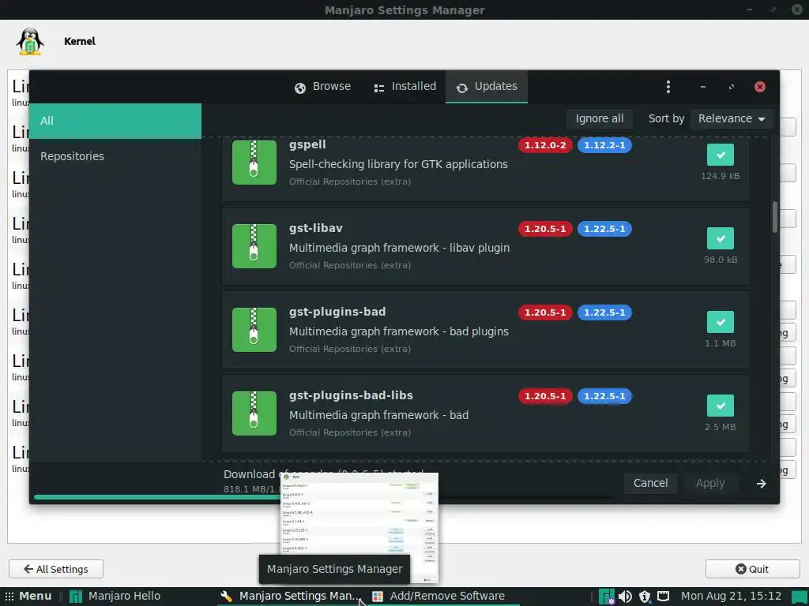Image resolution: width=809 pixels, height=606 pixels.
Task: Click the list icon on Installed tab
Action: click(x=378, y=88)
